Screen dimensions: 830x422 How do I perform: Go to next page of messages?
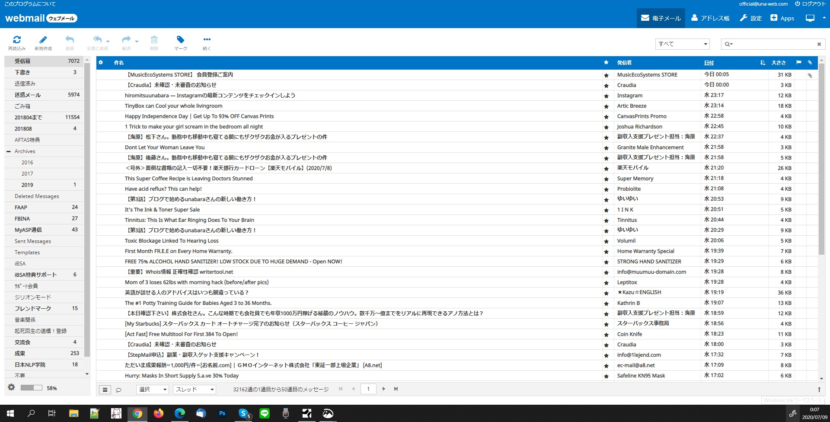coord(383,389)
